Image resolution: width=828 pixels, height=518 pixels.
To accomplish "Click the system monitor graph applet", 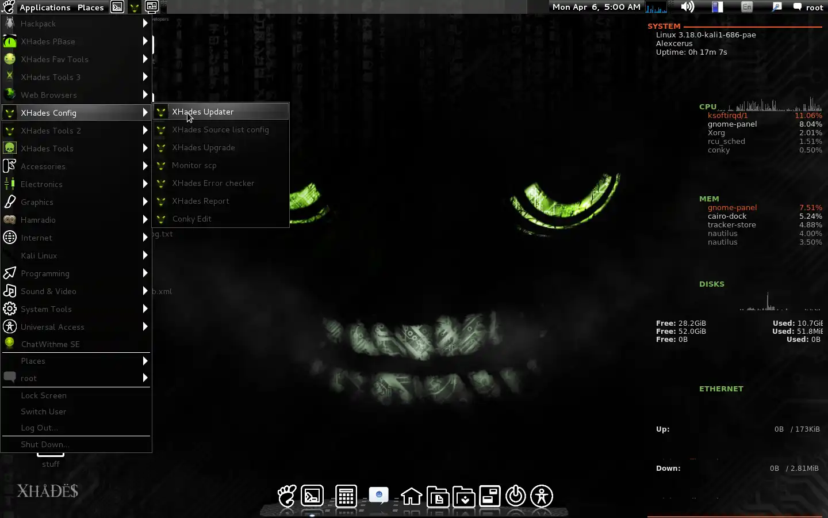I will tap(656, 7).
